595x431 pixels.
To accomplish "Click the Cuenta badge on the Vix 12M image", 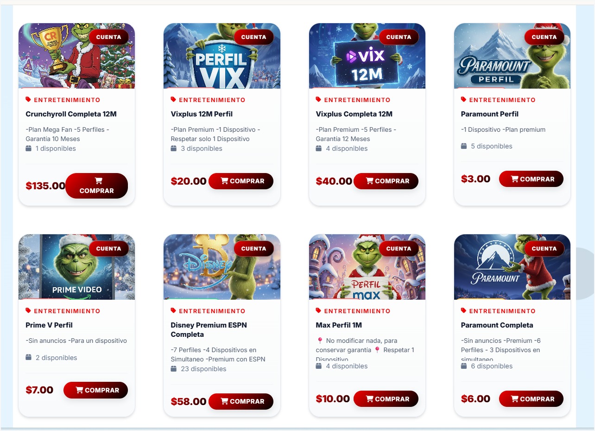I will pyautogui.click(x=399, y=37).
